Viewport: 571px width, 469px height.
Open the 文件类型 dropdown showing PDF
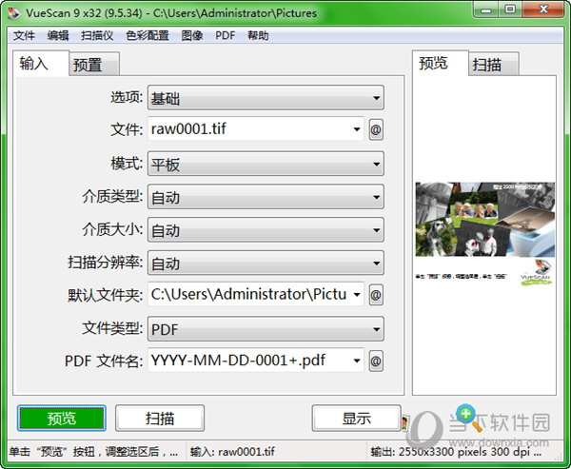[266, 329]
